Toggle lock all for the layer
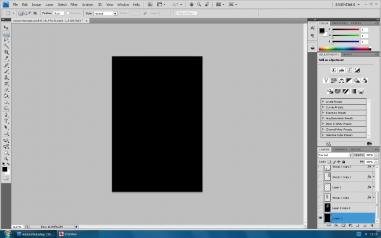 click(344, 162)
